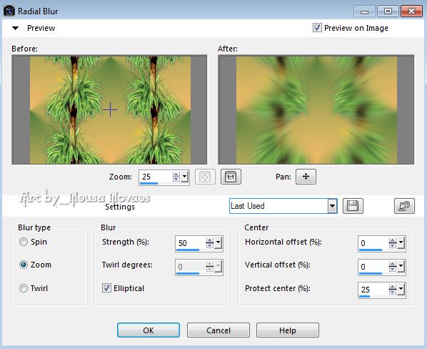Toggle the Preview on Image checkbox
The width and height of the screenshot is (427, 349).
(317, 28)
